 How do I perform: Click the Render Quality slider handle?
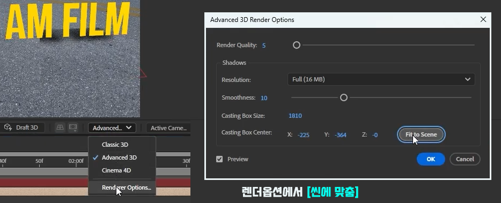(297, 45)
